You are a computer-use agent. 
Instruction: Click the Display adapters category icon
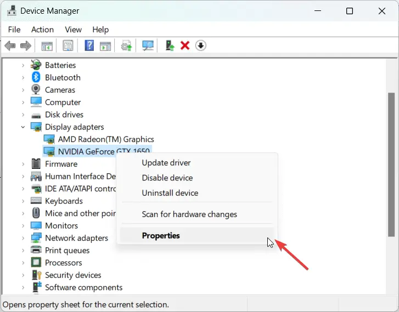click(x=36, y=127)
